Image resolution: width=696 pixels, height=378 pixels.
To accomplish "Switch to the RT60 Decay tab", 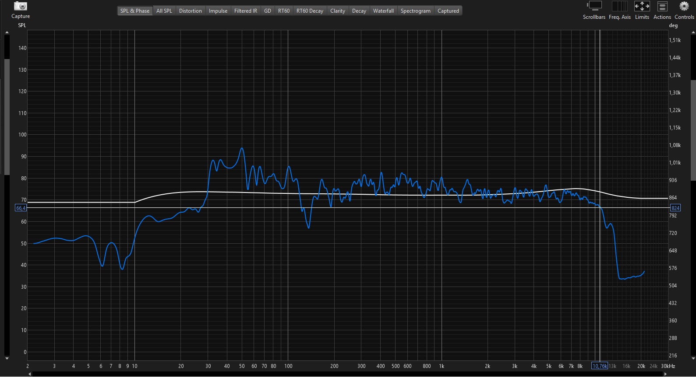I will [310, 11].
